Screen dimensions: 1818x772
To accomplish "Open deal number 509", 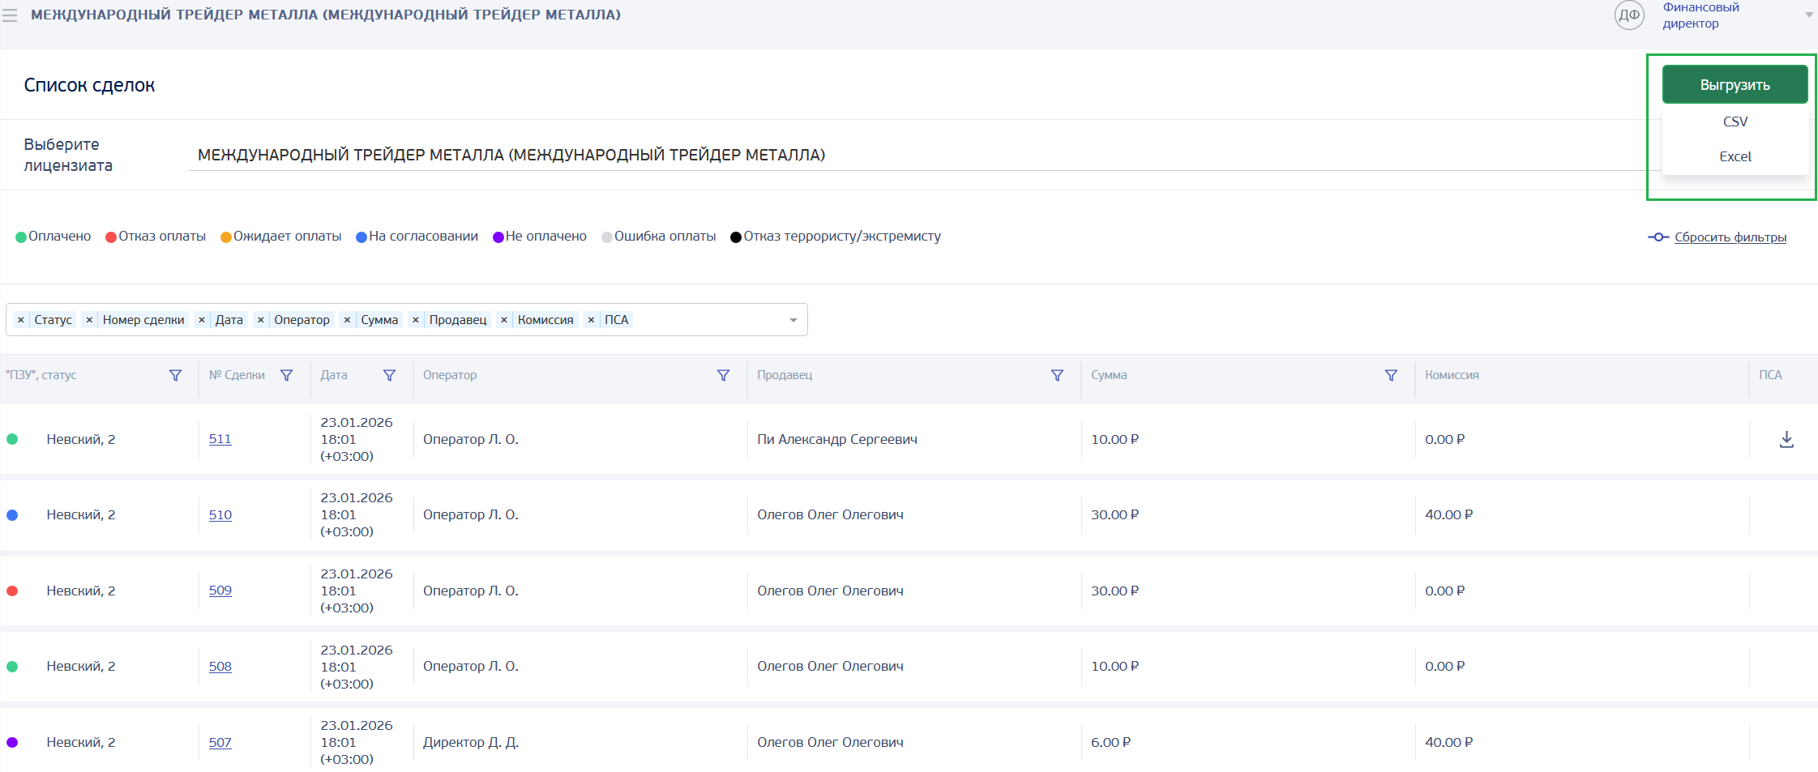I will [220, 591].
